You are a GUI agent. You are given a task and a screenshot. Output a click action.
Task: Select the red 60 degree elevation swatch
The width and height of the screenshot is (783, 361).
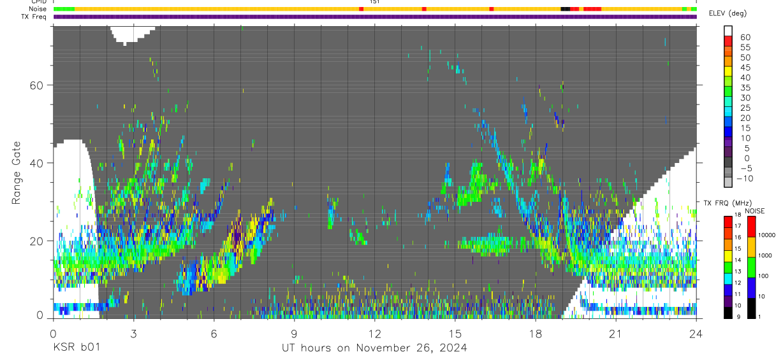point(728,41)
